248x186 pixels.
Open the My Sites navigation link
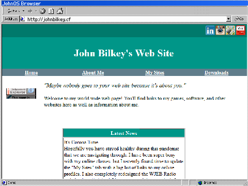pyautogui.click(x=154, y=73)
